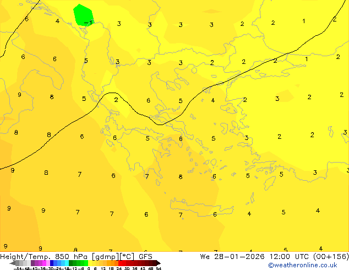
Task: Pick the dark blue legend swatch
Action: [x=52, y=263]
